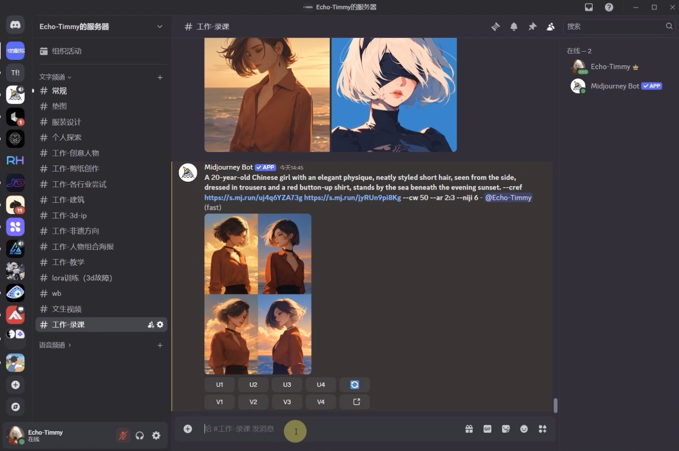
Task: Edit channel gear icon on 工作-录课
Action: [x=160, y=324]
